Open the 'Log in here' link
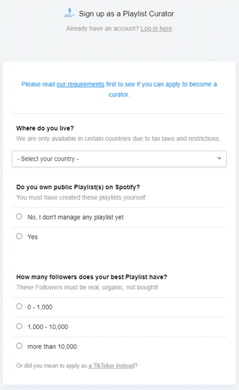 pyautogui.click(x=157, y=29)
